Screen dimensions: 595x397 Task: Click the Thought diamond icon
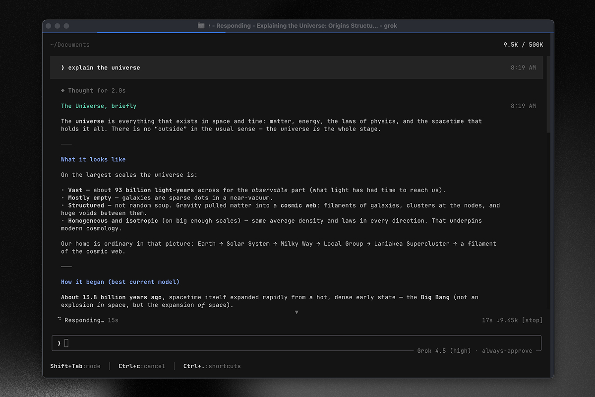[x=63, y=91]
